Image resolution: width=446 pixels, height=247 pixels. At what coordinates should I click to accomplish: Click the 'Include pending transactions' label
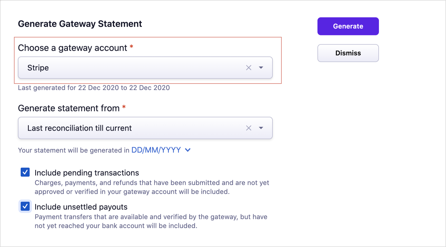[x=87, y=173]
